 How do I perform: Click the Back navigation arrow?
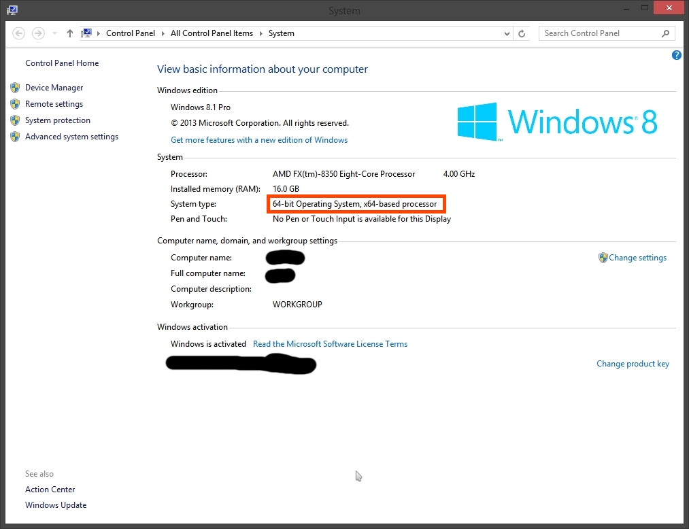coord(18,33)
